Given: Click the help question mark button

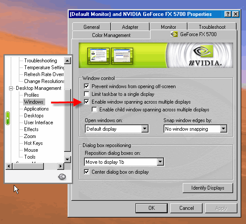Looking at the screenshot, I should tap(228, 14).
